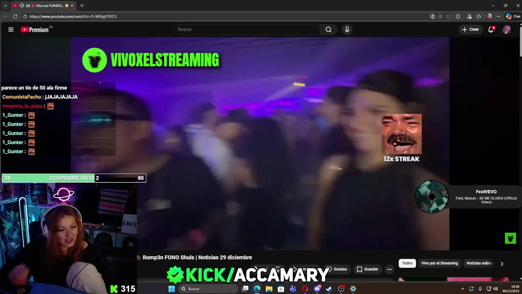
Task: Click the YouTube search magnifier button
Action: [328, 29]
